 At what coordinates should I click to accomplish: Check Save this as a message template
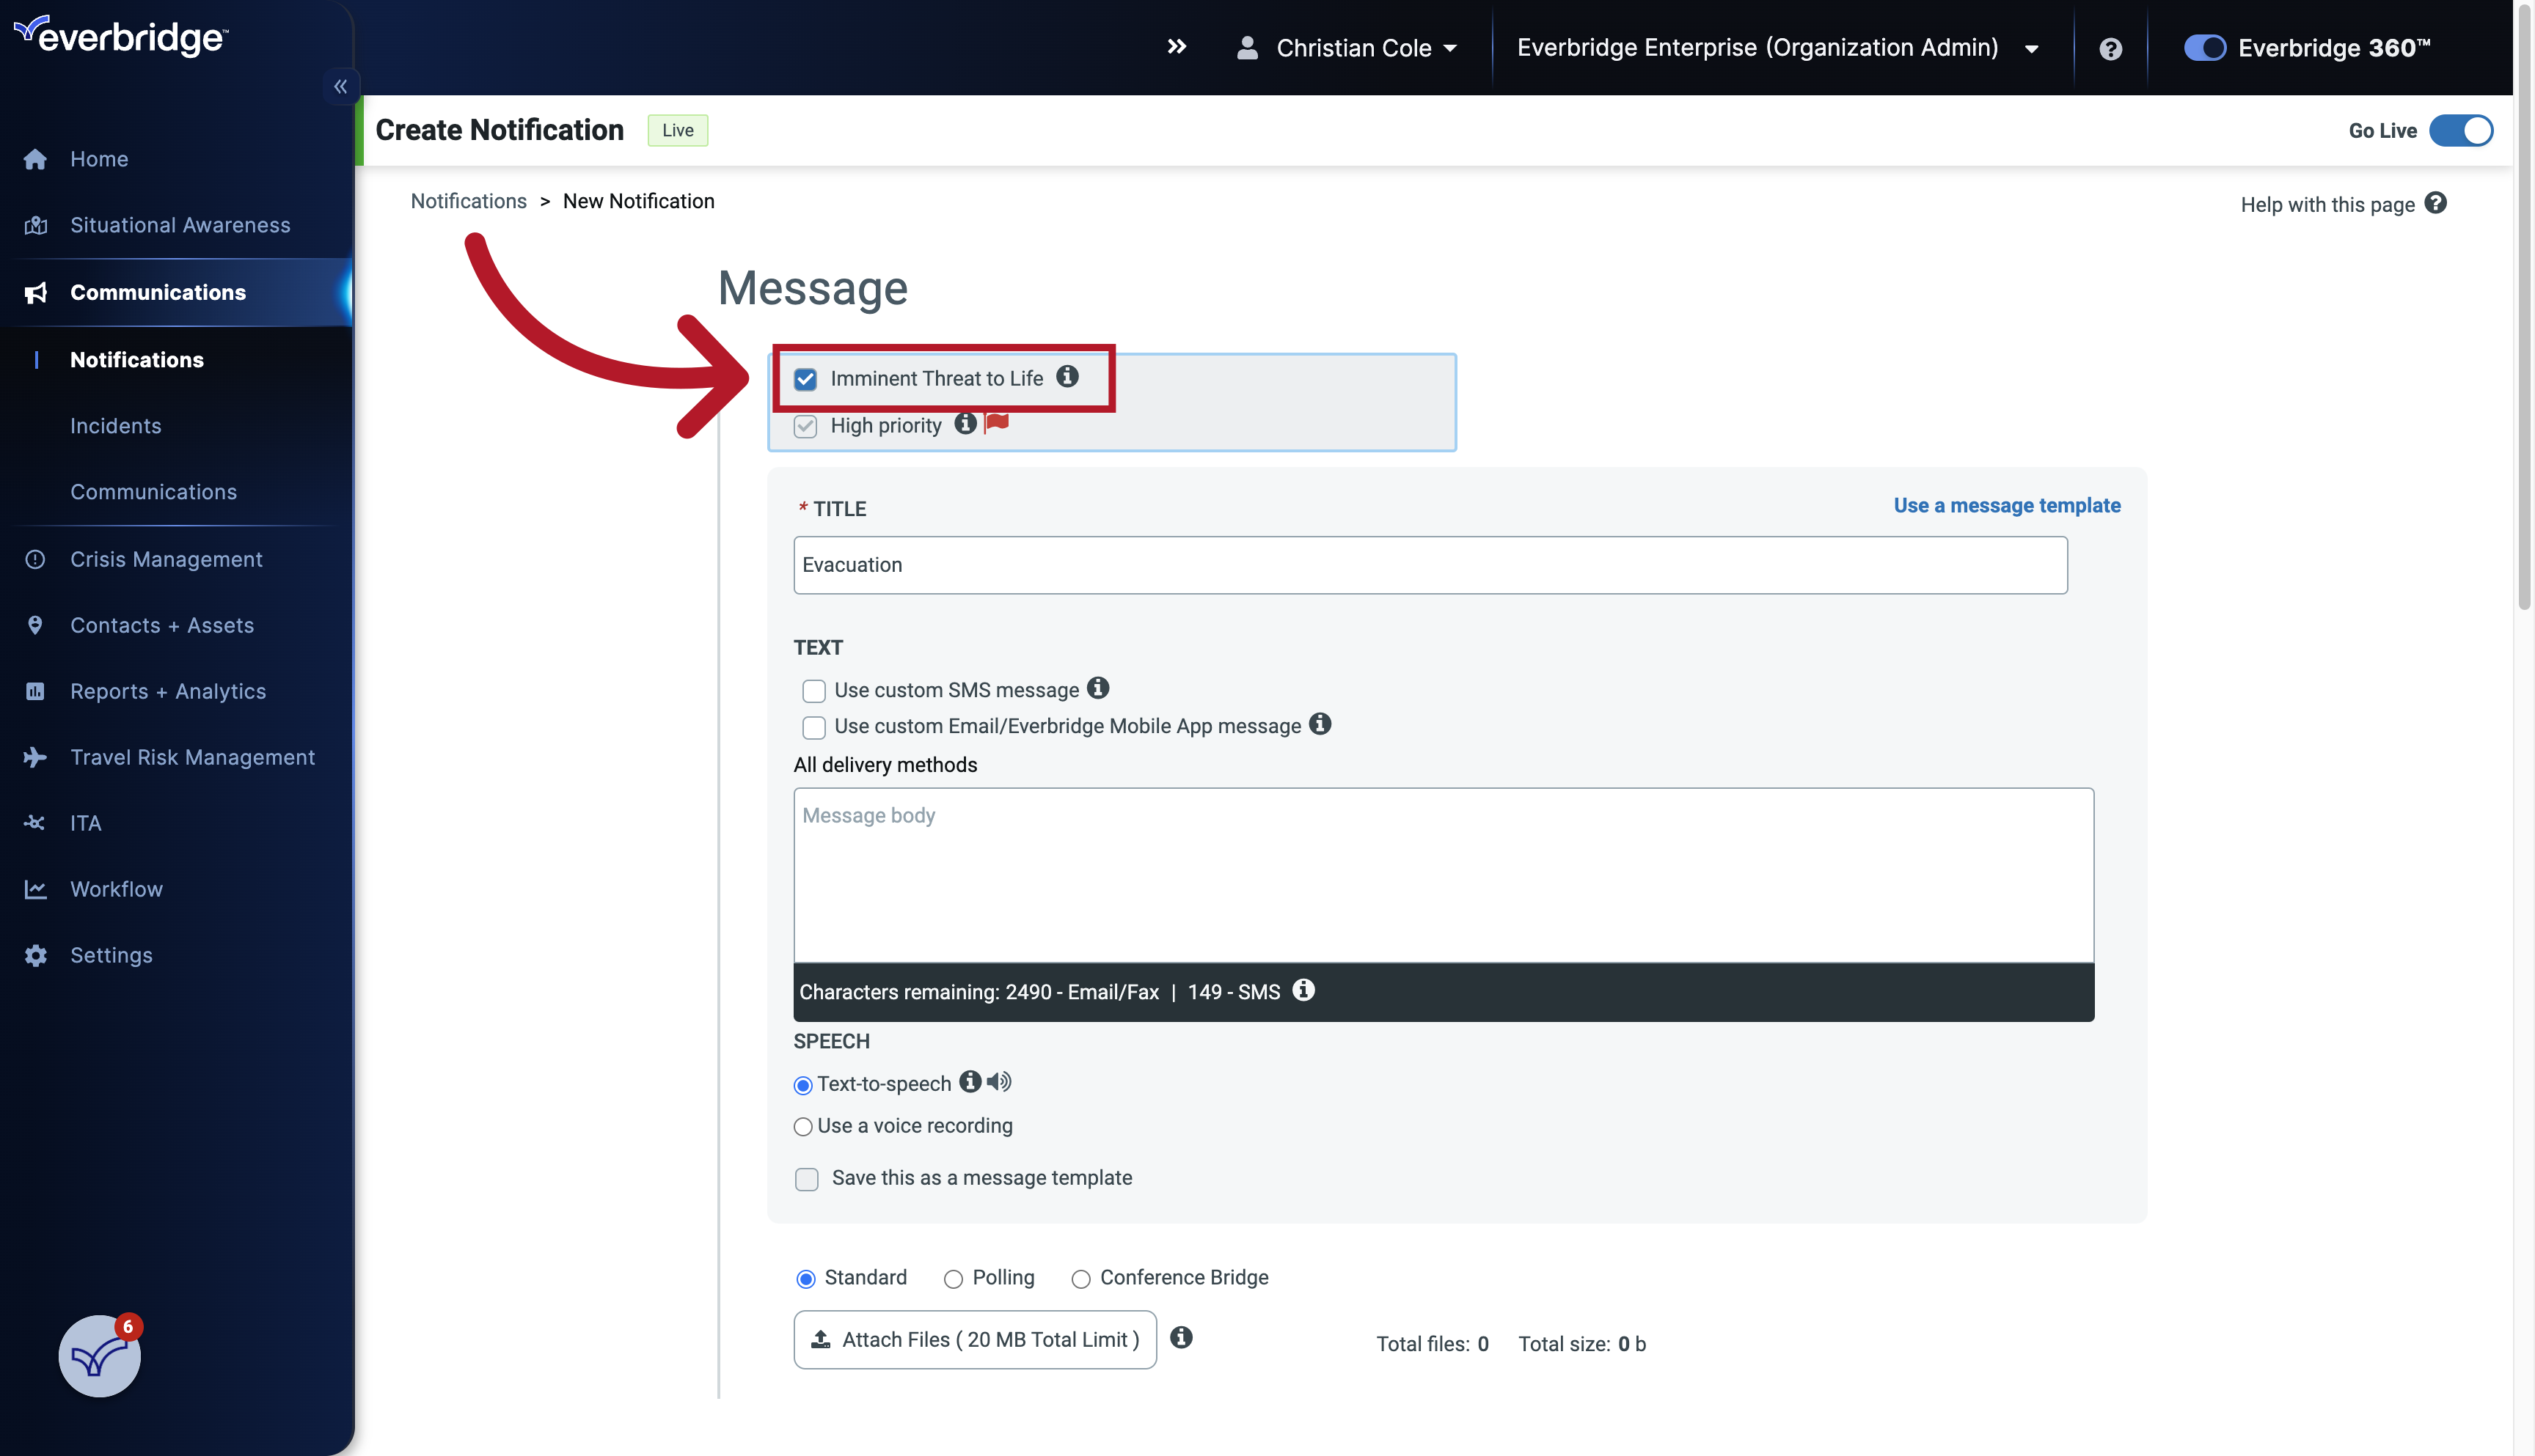[806, 1179]
